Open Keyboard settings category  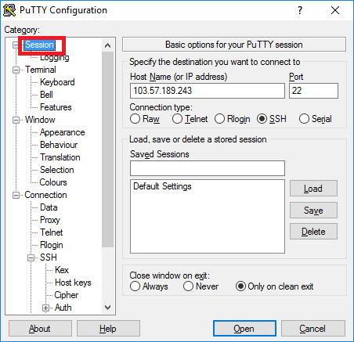pyautogui.click(x=57, y=82)
